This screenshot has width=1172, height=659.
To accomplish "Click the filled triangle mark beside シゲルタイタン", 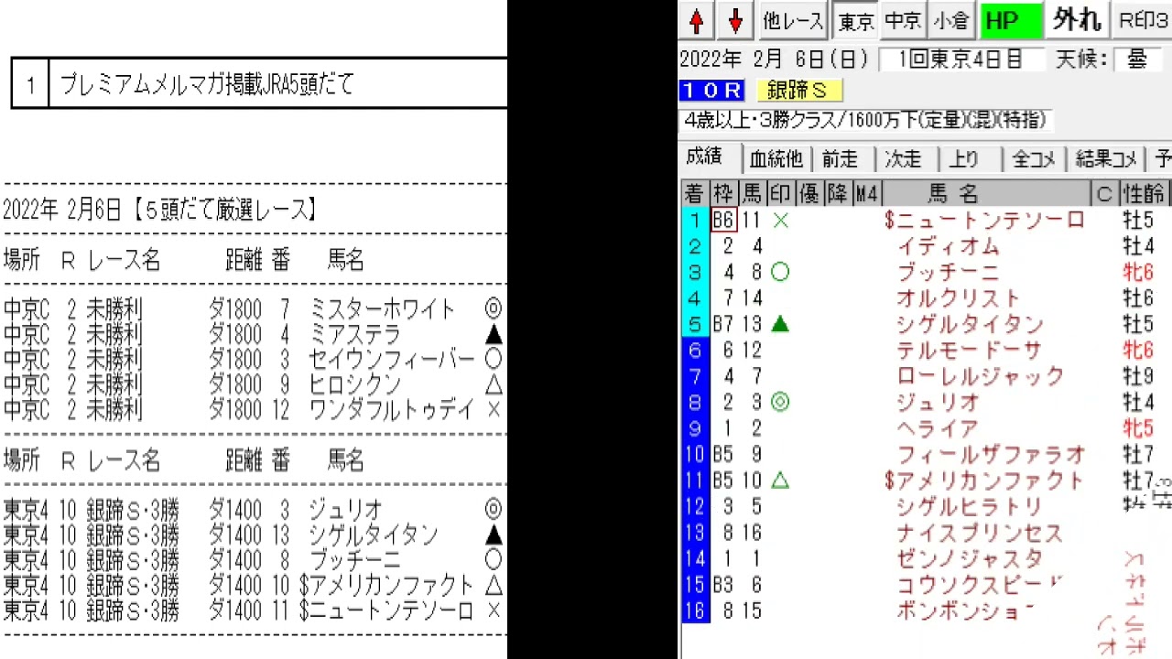I will (780, 324).
